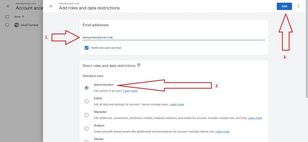Image resolution: width=308 pixels, height=142 pixels.
Task: Click the help icon beside Direct roles
Action: point(139,65)
